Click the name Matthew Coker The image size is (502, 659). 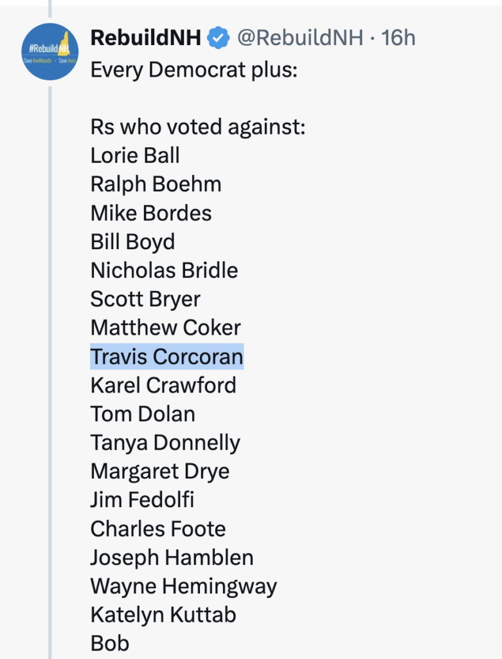pyautogui.click(x=165, y=328)
